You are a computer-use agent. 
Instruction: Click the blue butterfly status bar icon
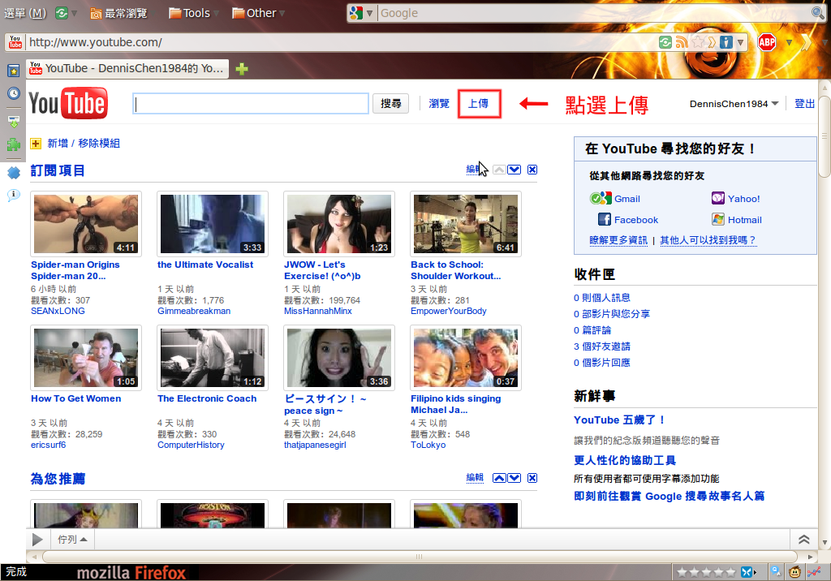coord(747,572)
